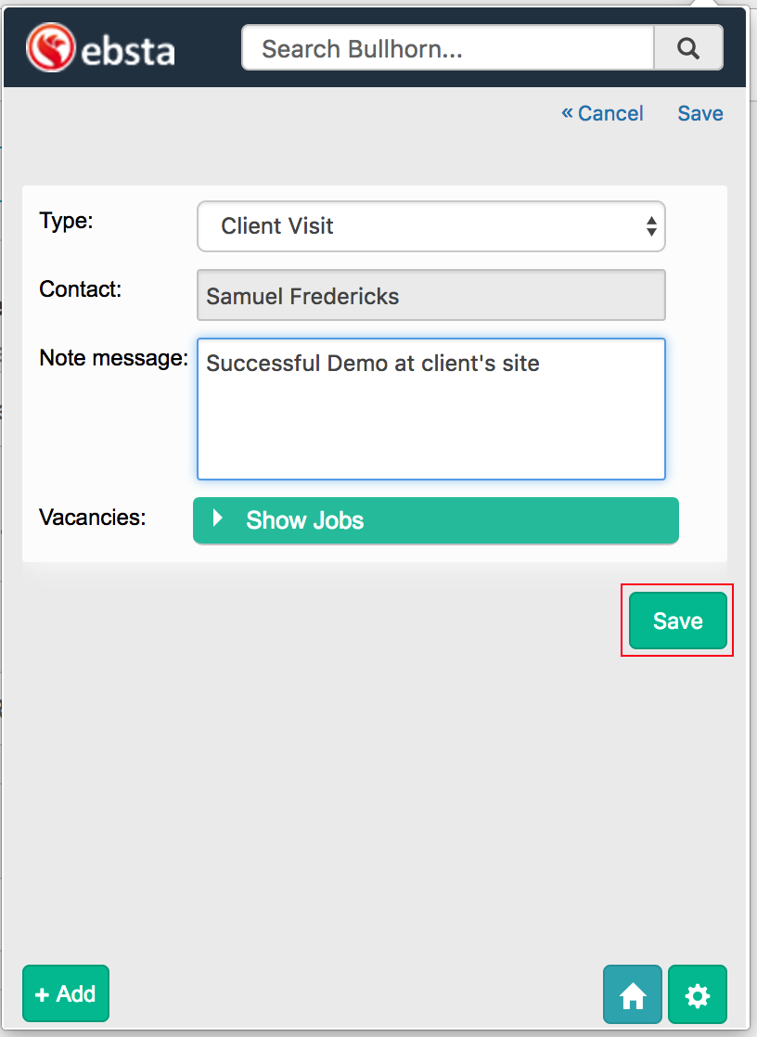Click the ebsta wordmark text in header

coord(128,52)
